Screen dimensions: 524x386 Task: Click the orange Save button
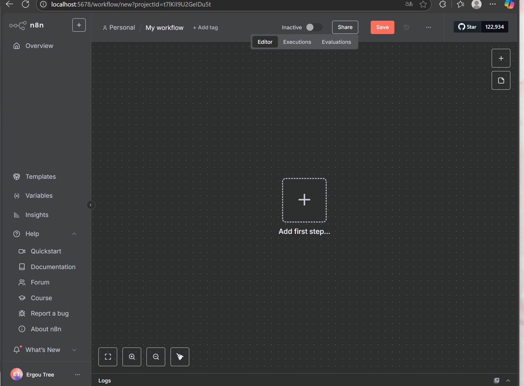point(382,27)
